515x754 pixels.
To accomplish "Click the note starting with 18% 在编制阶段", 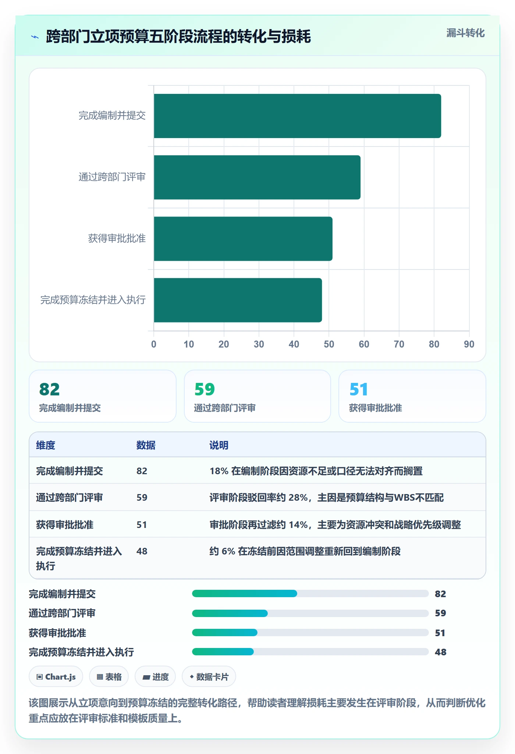I will (x=316, y=471).
